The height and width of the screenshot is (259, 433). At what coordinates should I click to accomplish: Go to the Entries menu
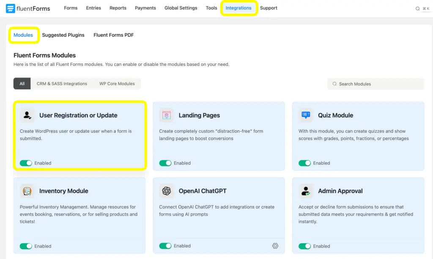93,8
